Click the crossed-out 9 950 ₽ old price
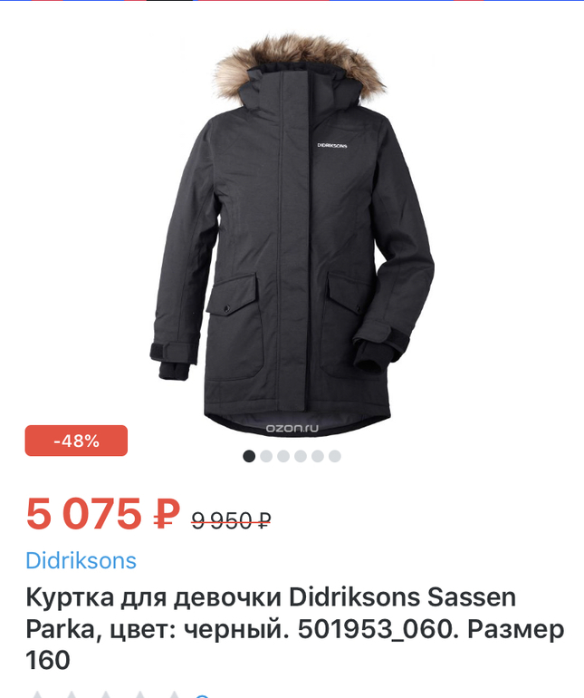 click(x=231, y=520)
